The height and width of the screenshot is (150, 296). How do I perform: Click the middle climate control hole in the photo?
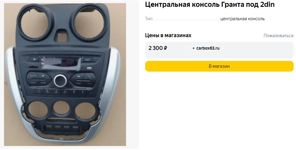point(61,108)
